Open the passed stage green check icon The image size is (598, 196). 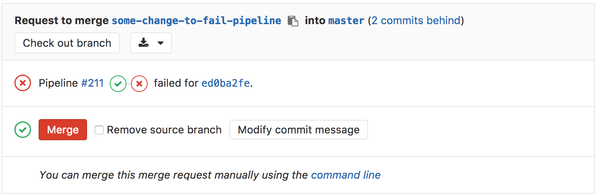tap(118, 84)
